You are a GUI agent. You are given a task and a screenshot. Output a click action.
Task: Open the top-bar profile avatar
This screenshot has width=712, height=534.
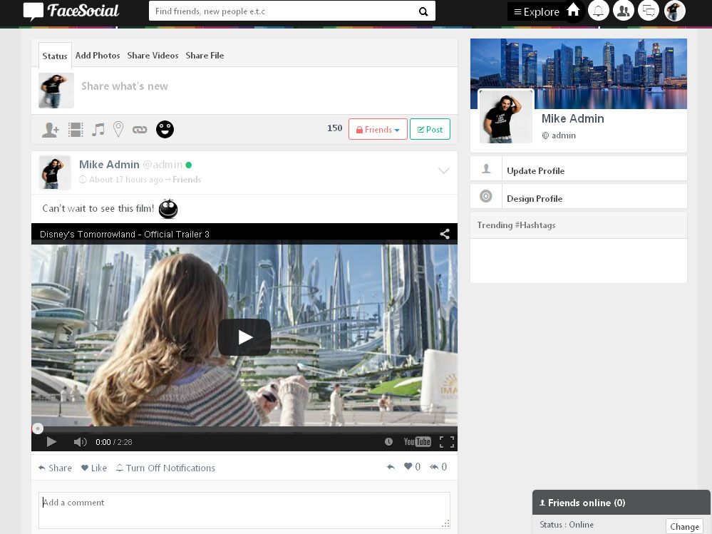click(674, 11)
